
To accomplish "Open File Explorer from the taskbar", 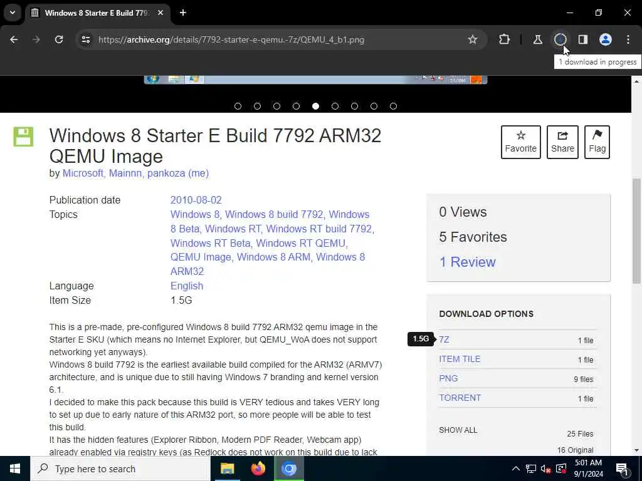I will point(227,468).
